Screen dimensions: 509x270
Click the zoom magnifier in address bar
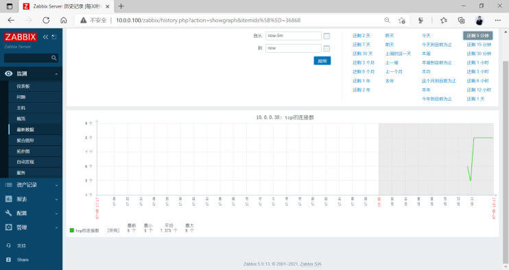click(x=387, y=20)
